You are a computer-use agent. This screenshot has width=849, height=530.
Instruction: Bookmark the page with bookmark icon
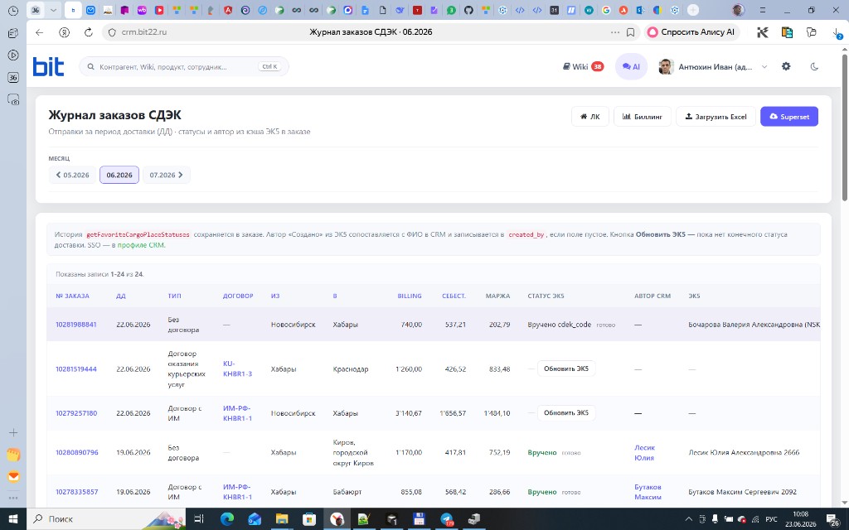pyautogui.click(x=630, y=32)
